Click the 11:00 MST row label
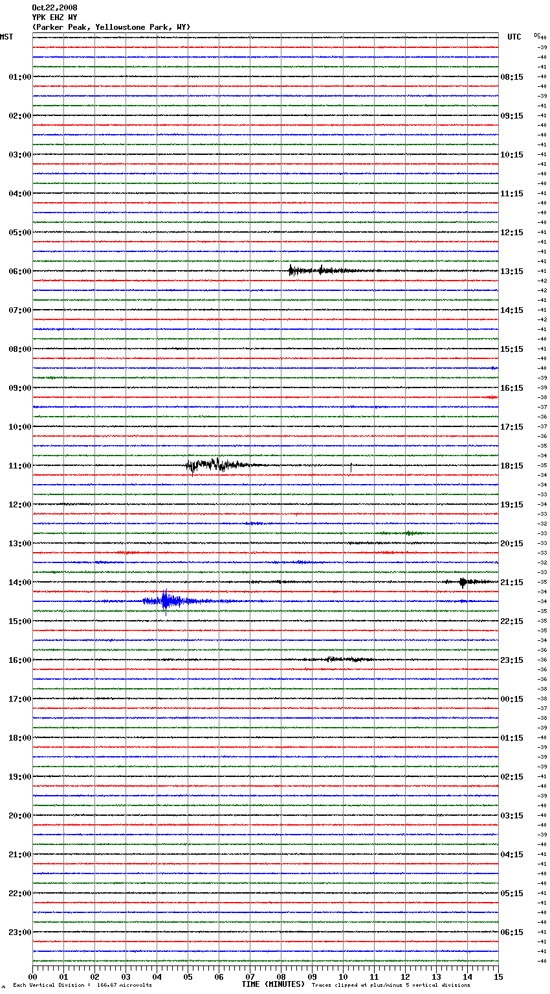The width and height of the screenshot is (550, 994). tap(20, 466)
